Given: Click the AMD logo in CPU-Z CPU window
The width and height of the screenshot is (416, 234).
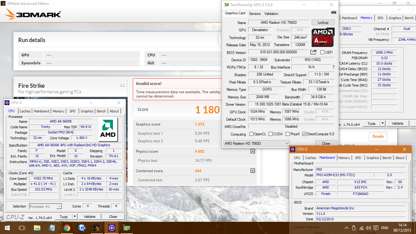Looking at the screenshot, I should (x=108, y=130).
